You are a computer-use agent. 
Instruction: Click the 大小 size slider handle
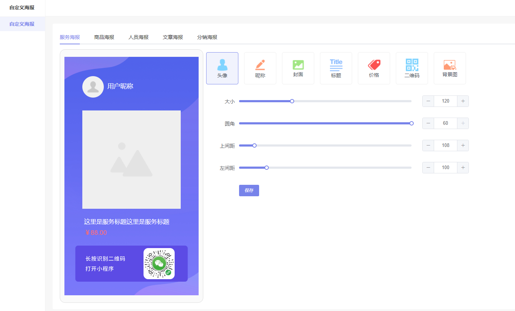pyautogui.click(x=292, y=101)
